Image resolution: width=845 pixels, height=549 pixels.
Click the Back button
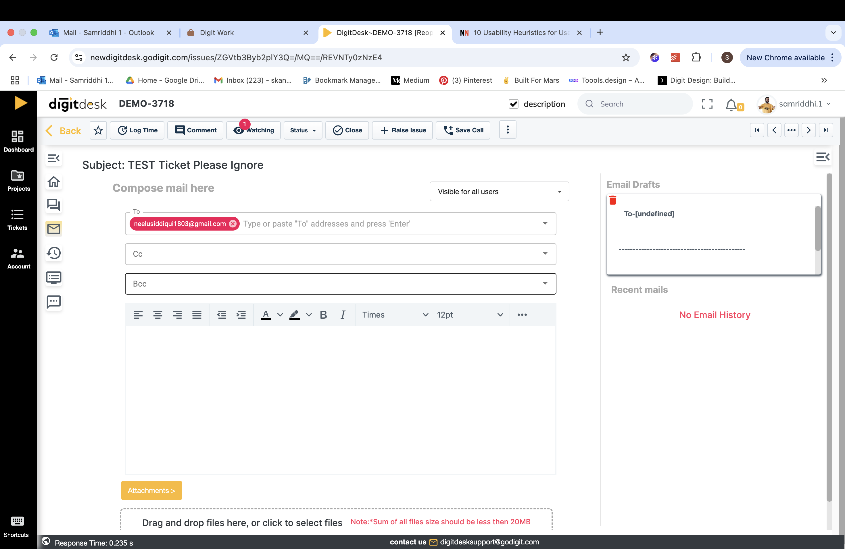point(63,131)
